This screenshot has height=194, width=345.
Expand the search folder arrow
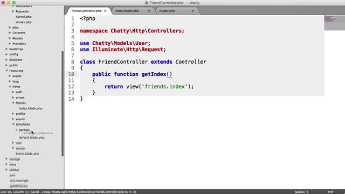click(13, 119)
